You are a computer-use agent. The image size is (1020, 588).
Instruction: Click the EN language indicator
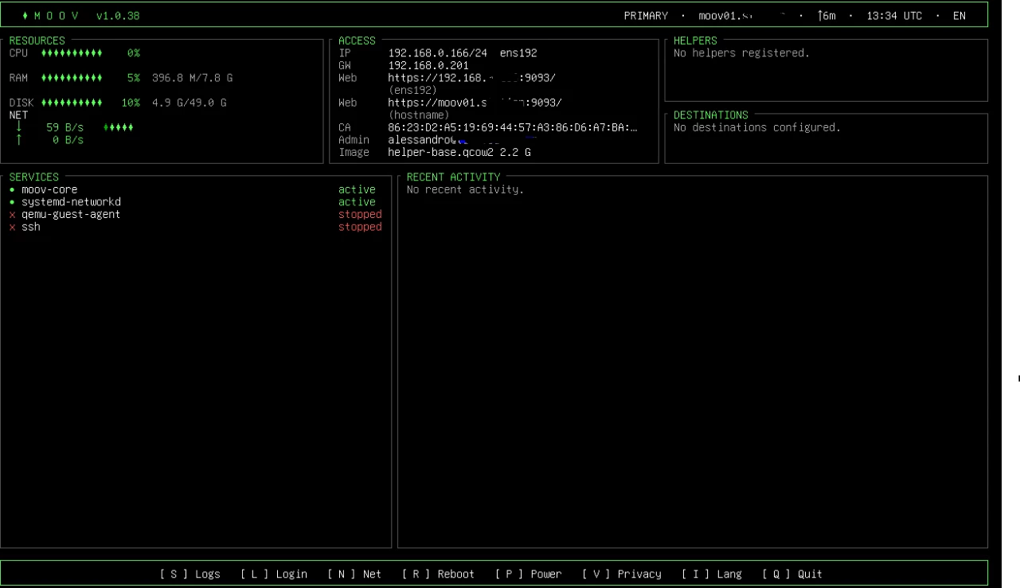point(959,16)
